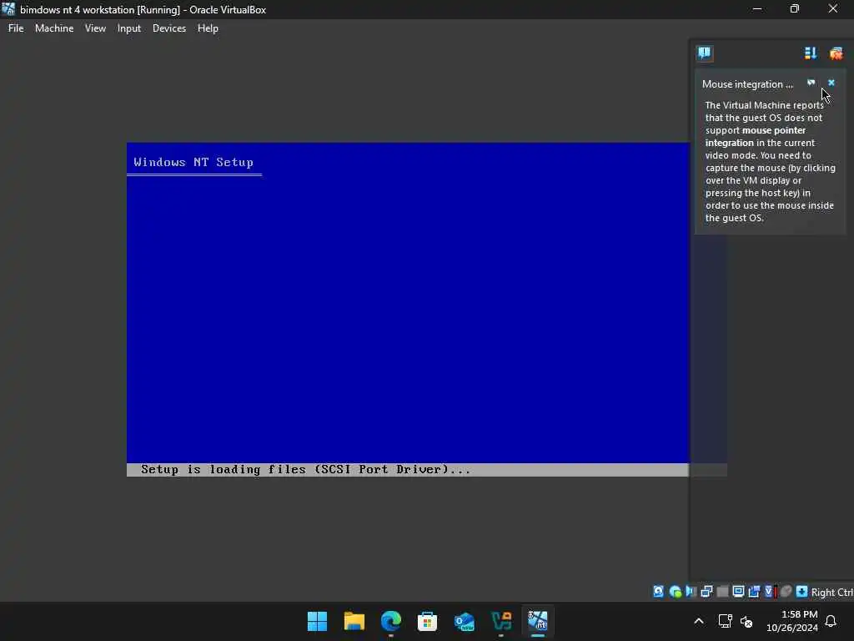
Task: Open Outlook from the taskbar
Action: tap(464, 621)
